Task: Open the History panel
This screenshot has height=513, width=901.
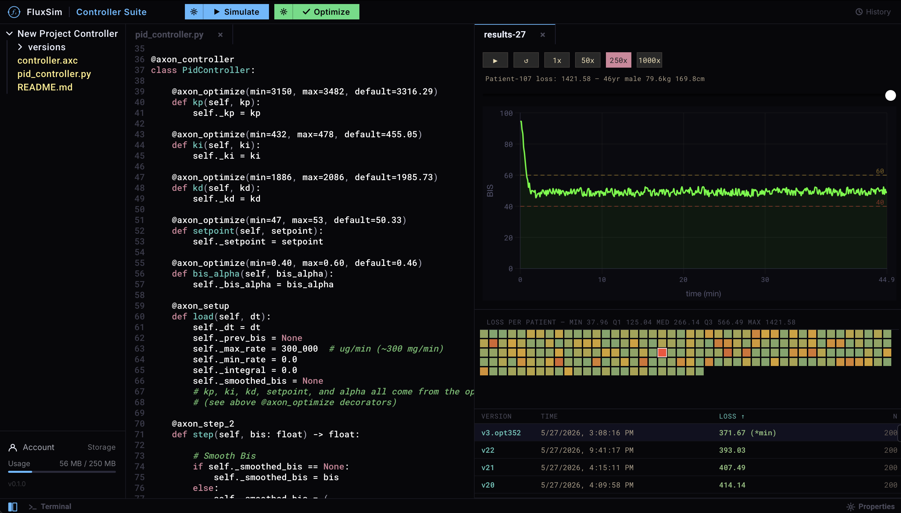Action: click(873, 12)
